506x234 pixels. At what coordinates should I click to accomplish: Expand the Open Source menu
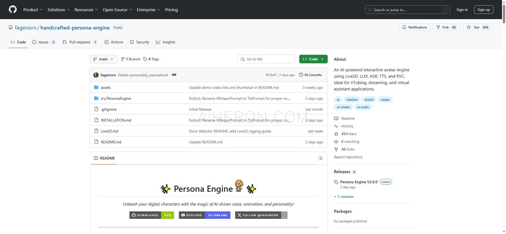117,10
